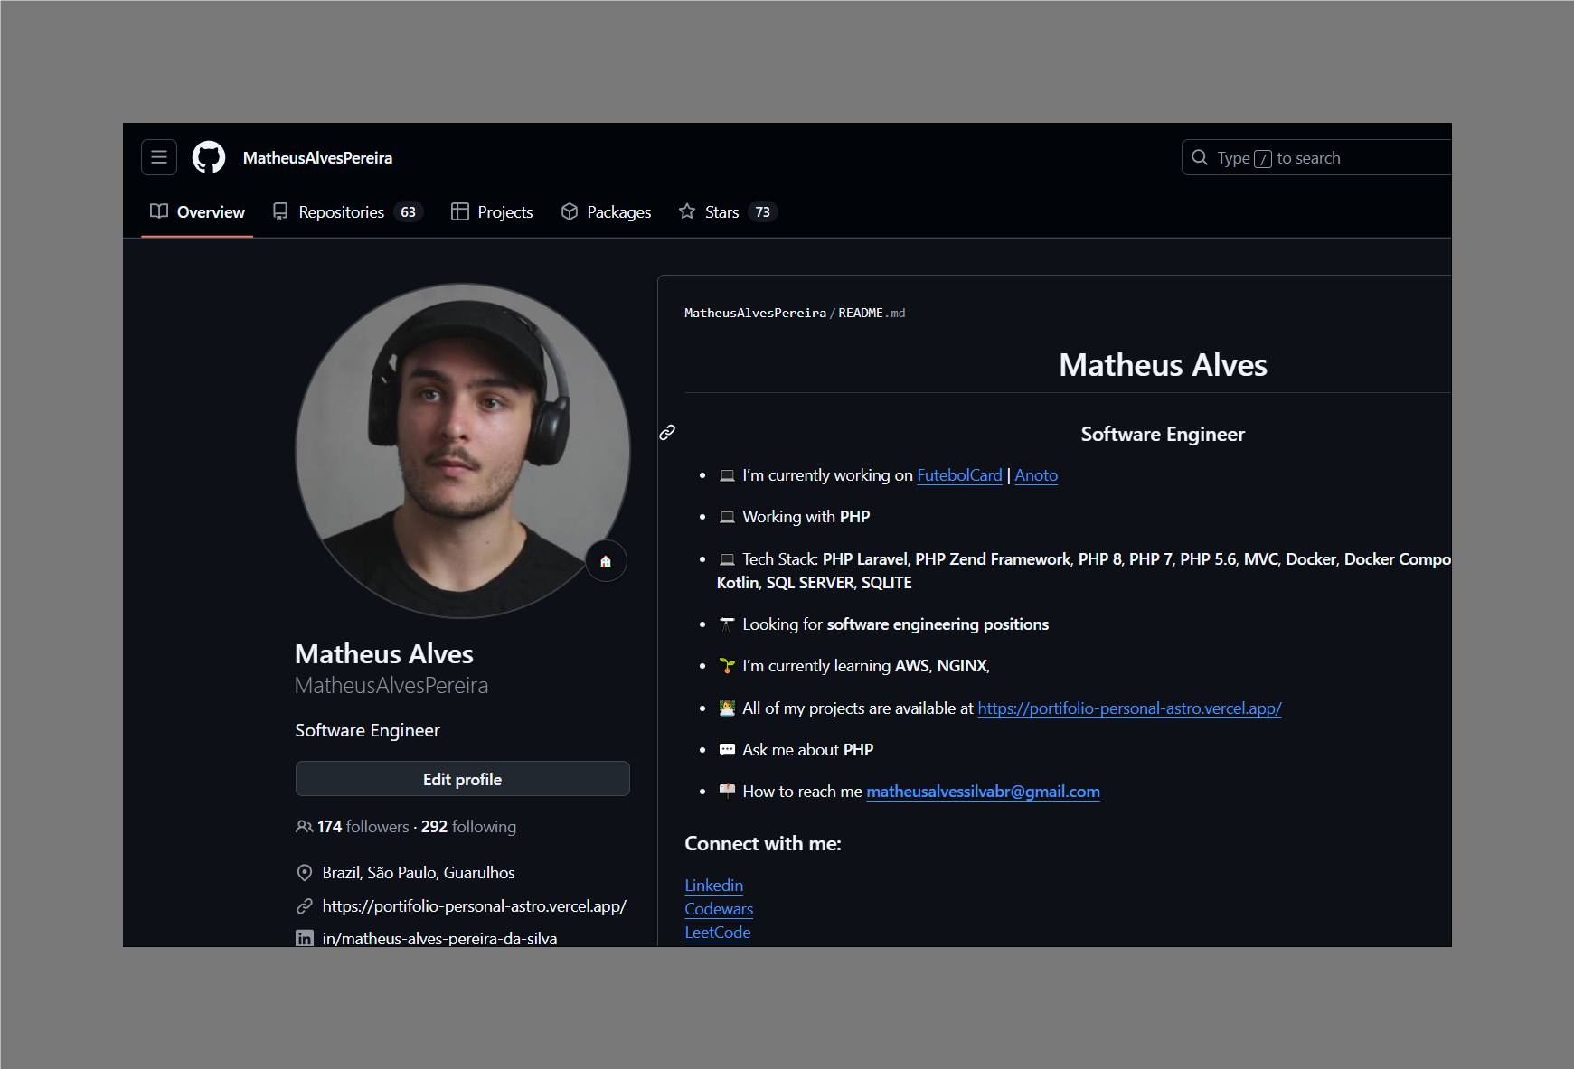Screen dimensions: 1574x1069
Task: Click the Projects table icon
Action: [460, 211]
